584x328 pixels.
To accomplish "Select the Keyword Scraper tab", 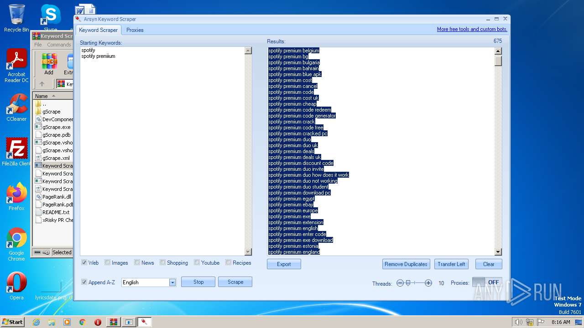I will [99, 30].
